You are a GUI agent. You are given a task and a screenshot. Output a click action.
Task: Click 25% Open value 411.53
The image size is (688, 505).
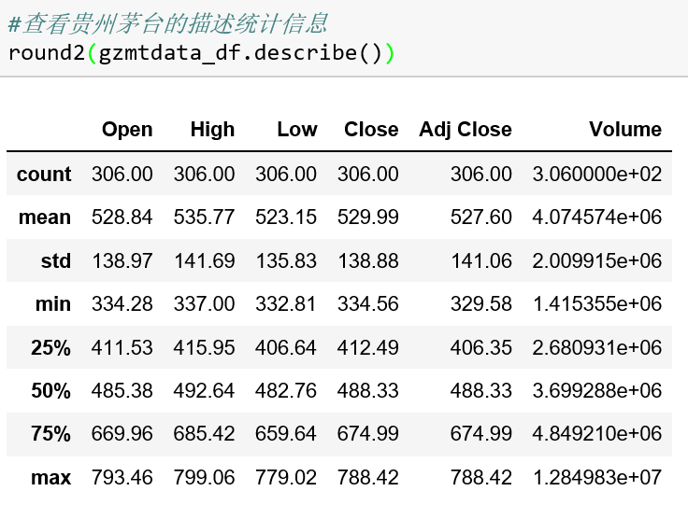pos(122,347)
